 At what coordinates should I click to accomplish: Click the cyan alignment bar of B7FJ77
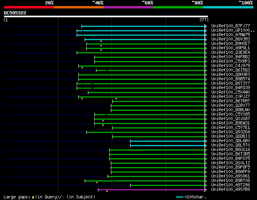pyautogui.click(x=143, y=26)
